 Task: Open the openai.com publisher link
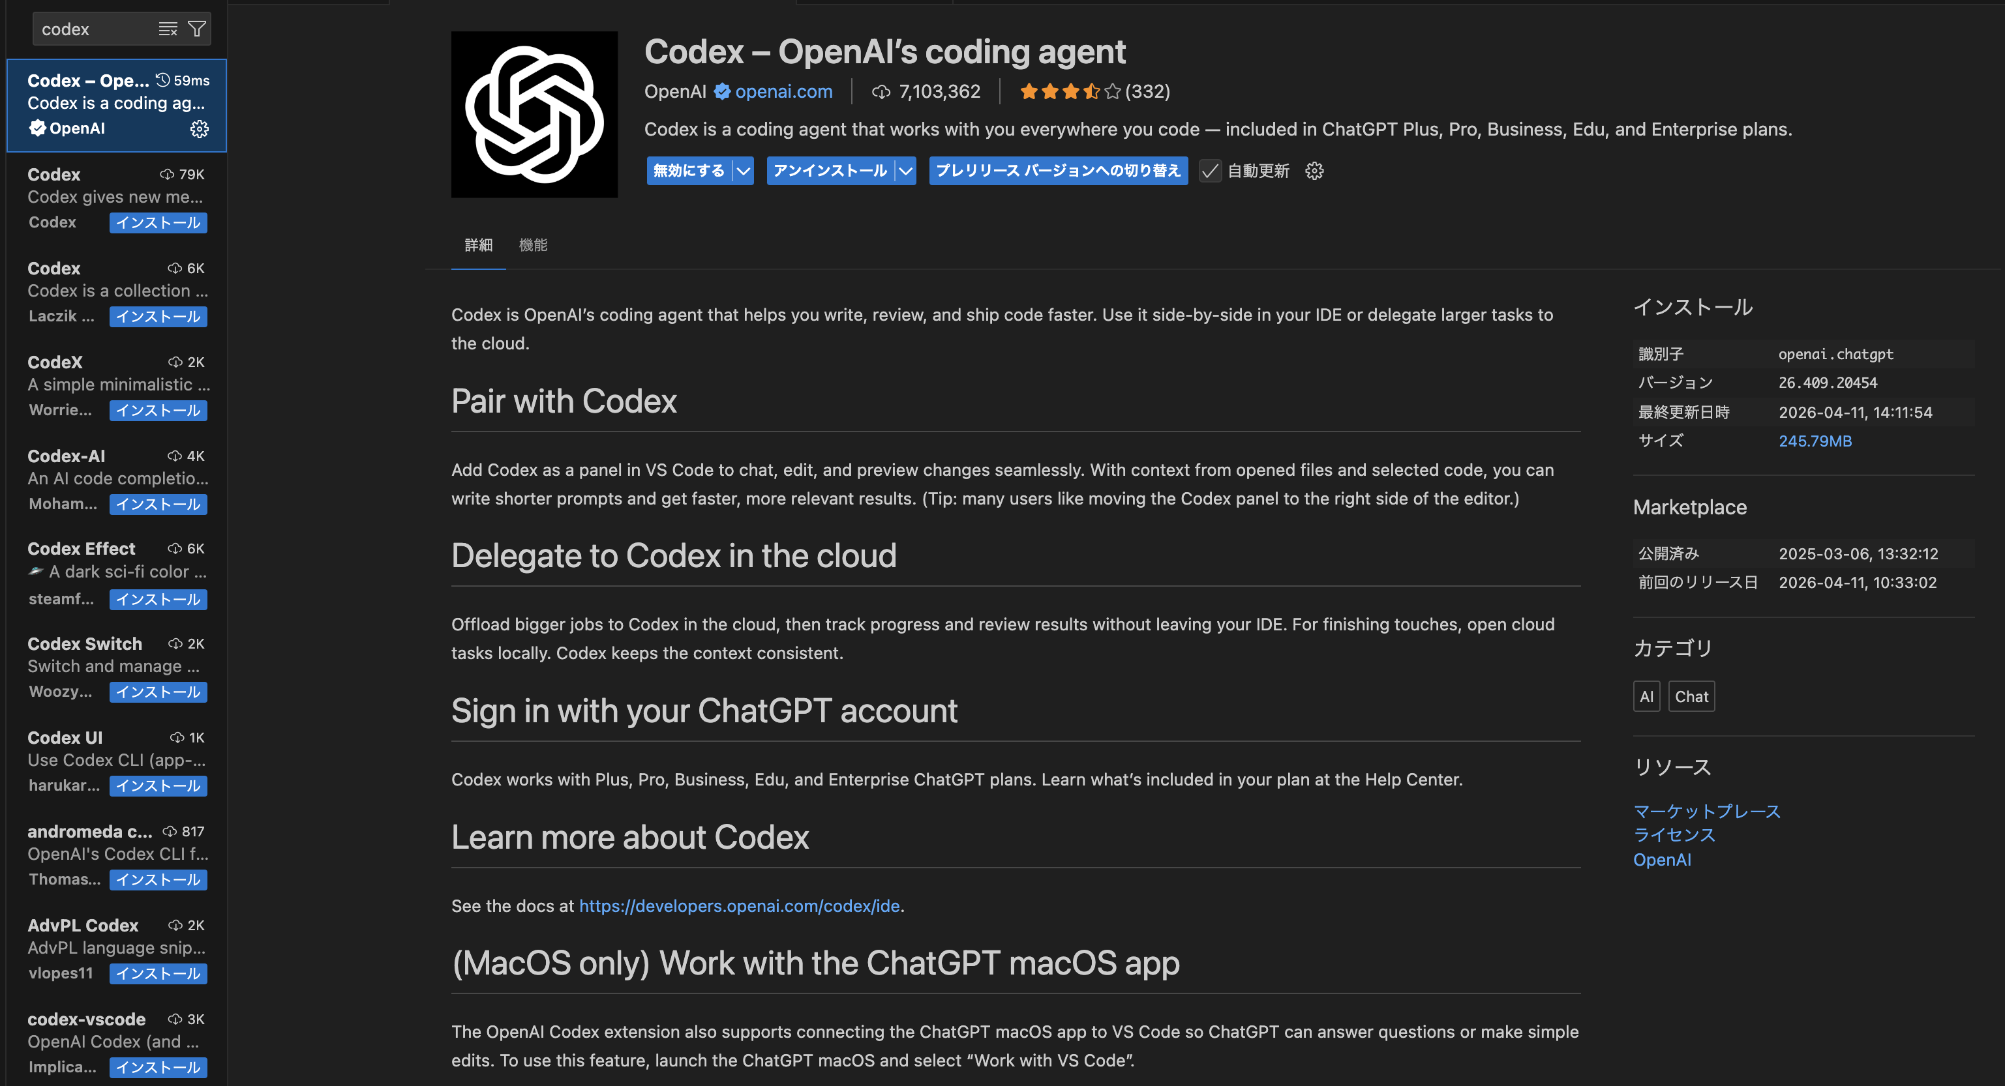tap(783, 92)
